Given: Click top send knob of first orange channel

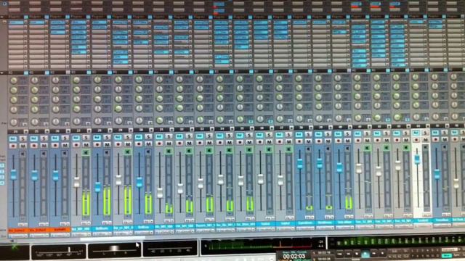Looking at the screenshot, I should (x=14, y=80).
